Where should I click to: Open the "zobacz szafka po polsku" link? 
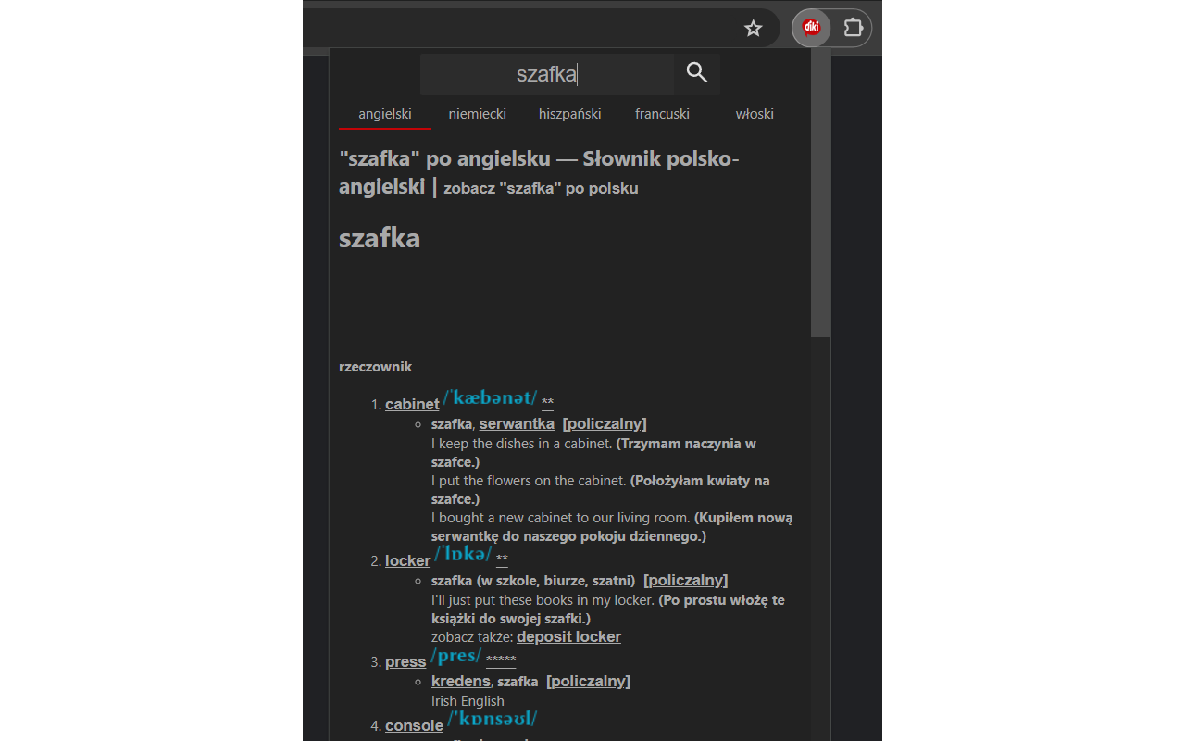(541, 188)
